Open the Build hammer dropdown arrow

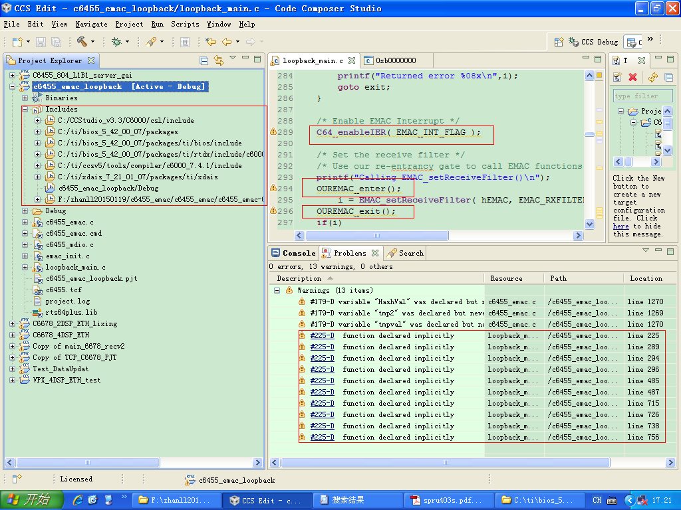92,42
